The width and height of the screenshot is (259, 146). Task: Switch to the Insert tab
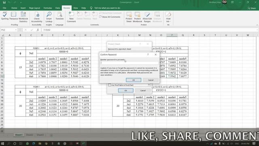pyautogui.click(x=23, y=8)
